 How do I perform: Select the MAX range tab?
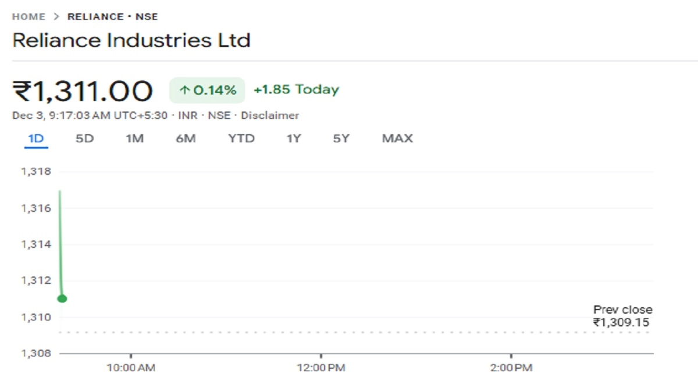point(397,138)
